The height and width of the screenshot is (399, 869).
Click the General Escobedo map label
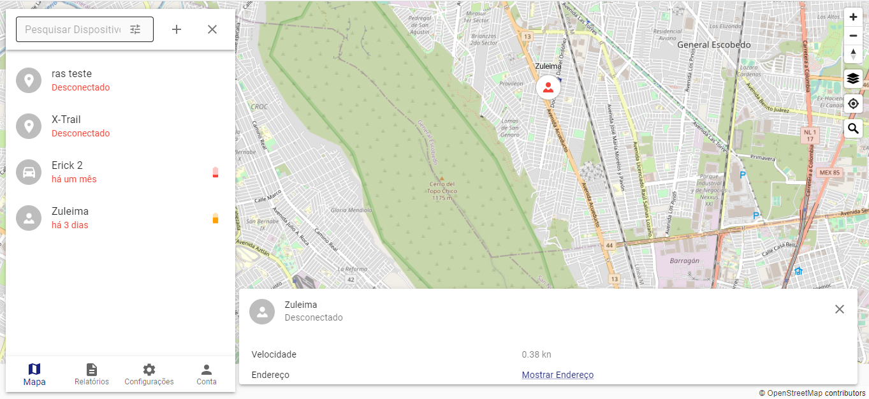pyautogui.click(x=714, y=45)
